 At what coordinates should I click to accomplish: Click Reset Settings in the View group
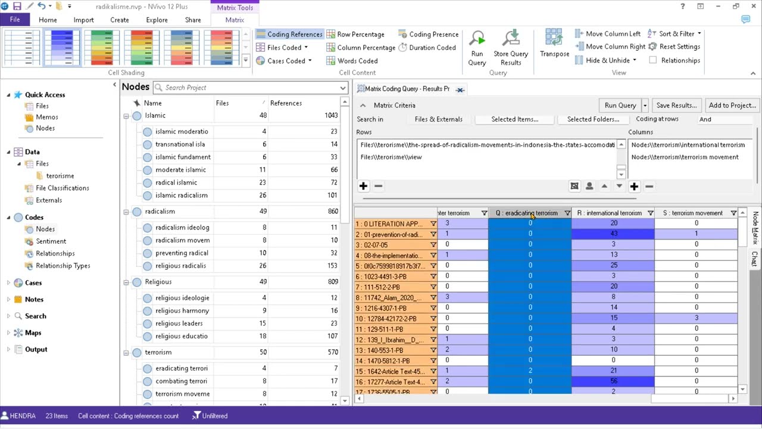(674, 46)
